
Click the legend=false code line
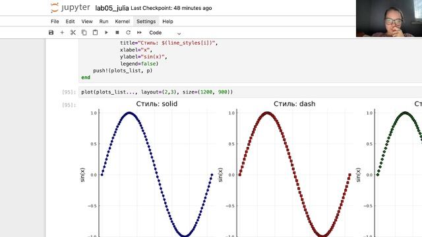(x=139, y=64)
